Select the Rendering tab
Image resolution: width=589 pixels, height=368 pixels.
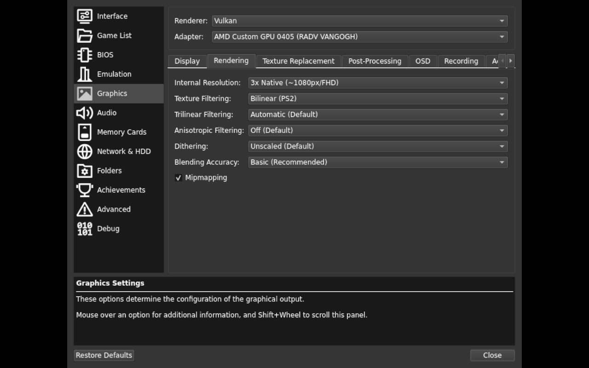pos(231,61)
